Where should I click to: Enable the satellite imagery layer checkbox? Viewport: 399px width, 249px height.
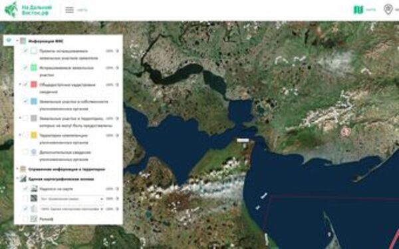click(x=25, y=198)
